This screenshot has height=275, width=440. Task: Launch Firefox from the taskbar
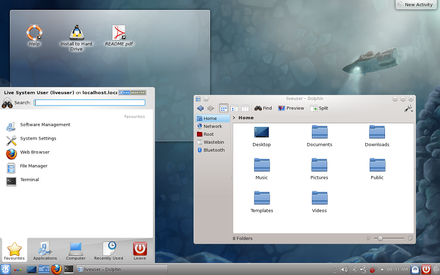56,269
